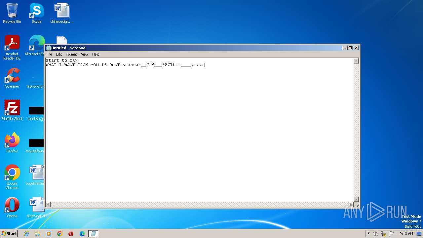Open Internet Explorer from taskbar
The height and width of the screenshot is (238, 423).
pyautogui.click(x=26, y=234)
